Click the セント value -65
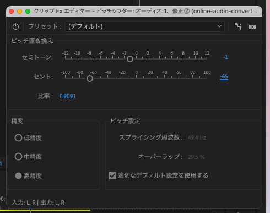270x213 pixels. coord(224,76)
